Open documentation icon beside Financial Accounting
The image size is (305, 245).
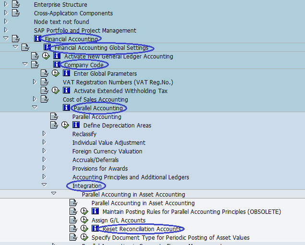click(x=16, y=39)
